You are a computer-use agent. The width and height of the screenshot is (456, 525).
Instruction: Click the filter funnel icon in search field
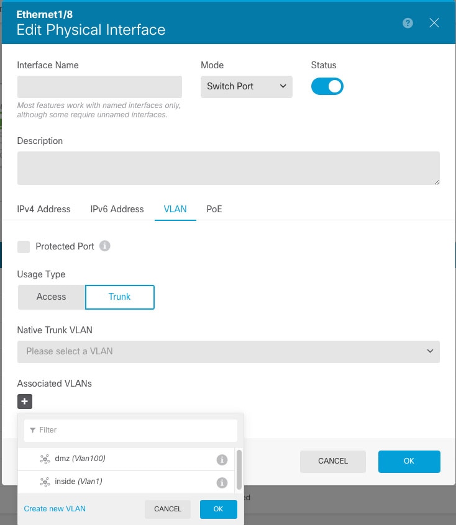[x=32, y=430]
